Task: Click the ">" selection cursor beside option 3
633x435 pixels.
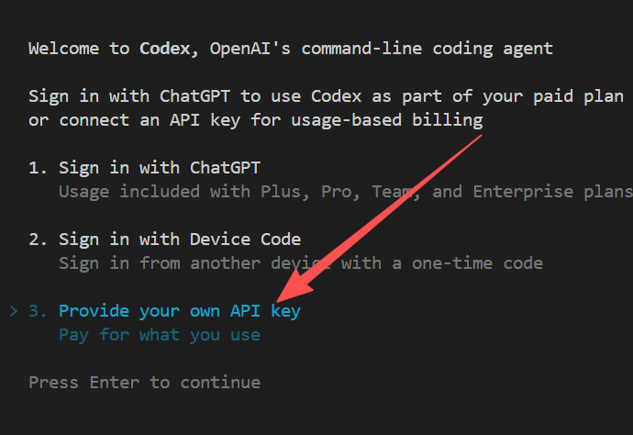Action: [13, 311]
